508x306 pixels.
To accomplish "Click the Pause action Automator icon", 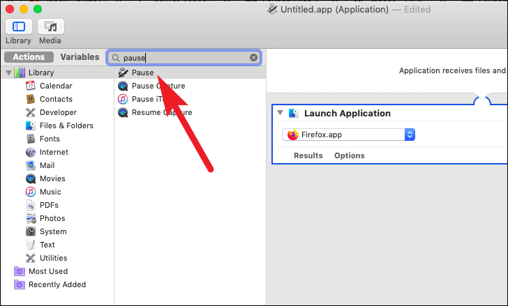I will tap(123, 72).
